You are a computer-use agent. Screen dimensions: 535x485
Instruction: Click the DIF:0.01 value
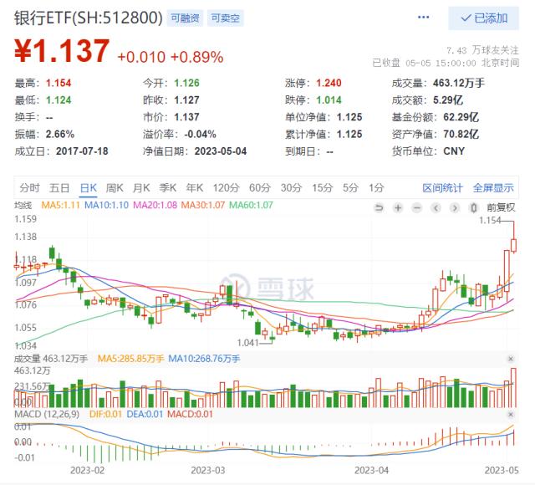coord(106,415)
